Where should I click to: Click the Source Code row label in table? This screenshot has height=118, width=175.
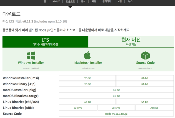pyautogui.click(x=12, y=114)
